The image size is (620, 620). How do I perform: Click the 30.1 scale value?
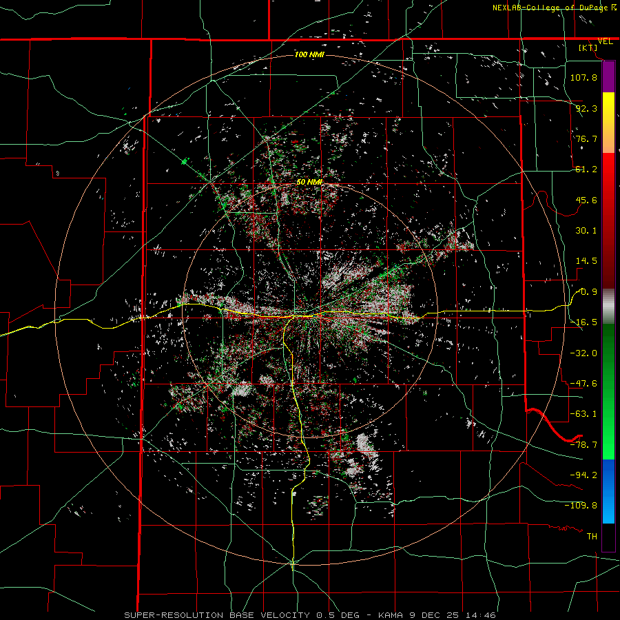click(x=586, y=231)
